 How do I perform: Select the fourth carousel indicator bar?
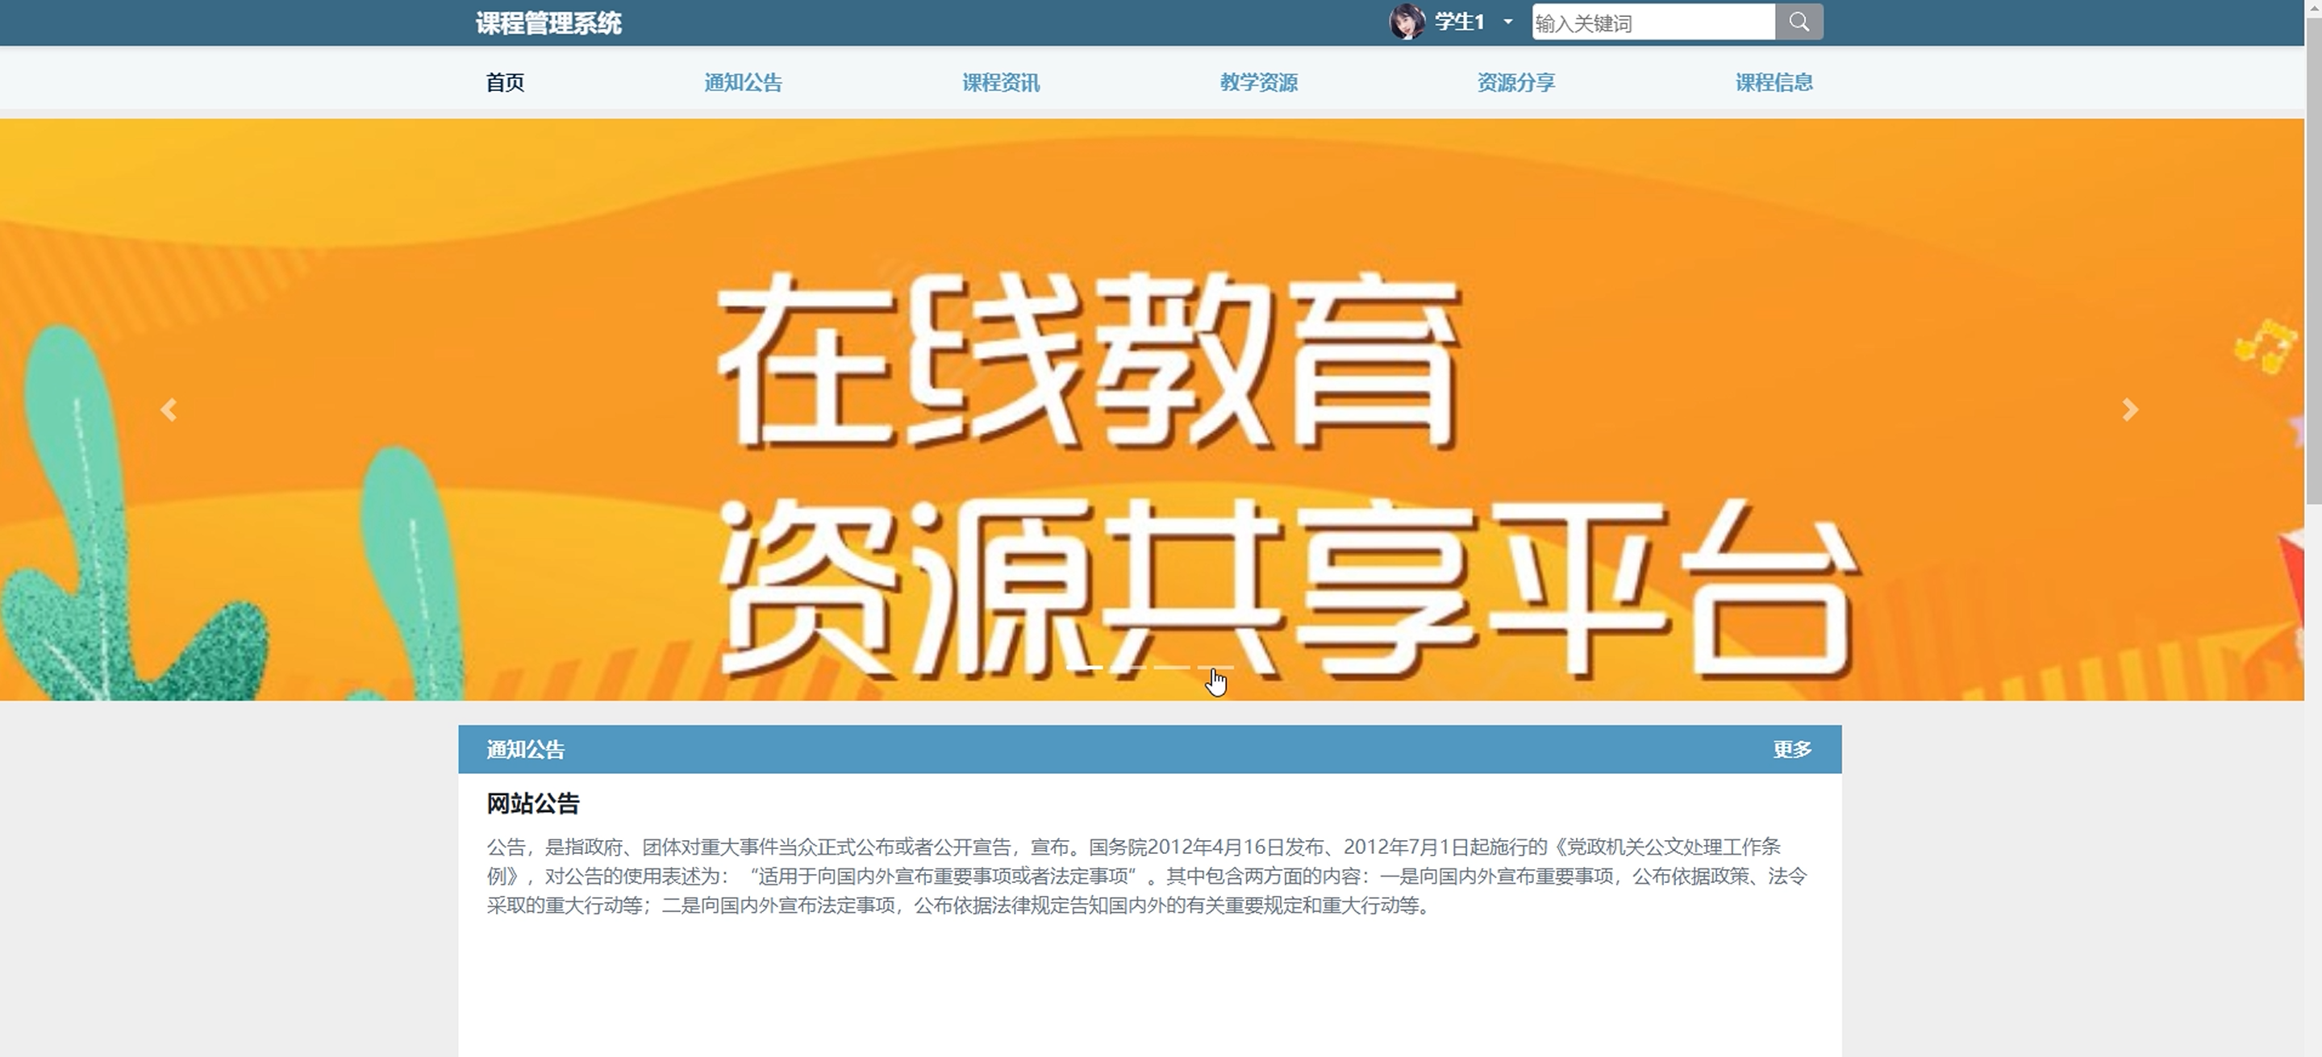(x=1215, y=667)
